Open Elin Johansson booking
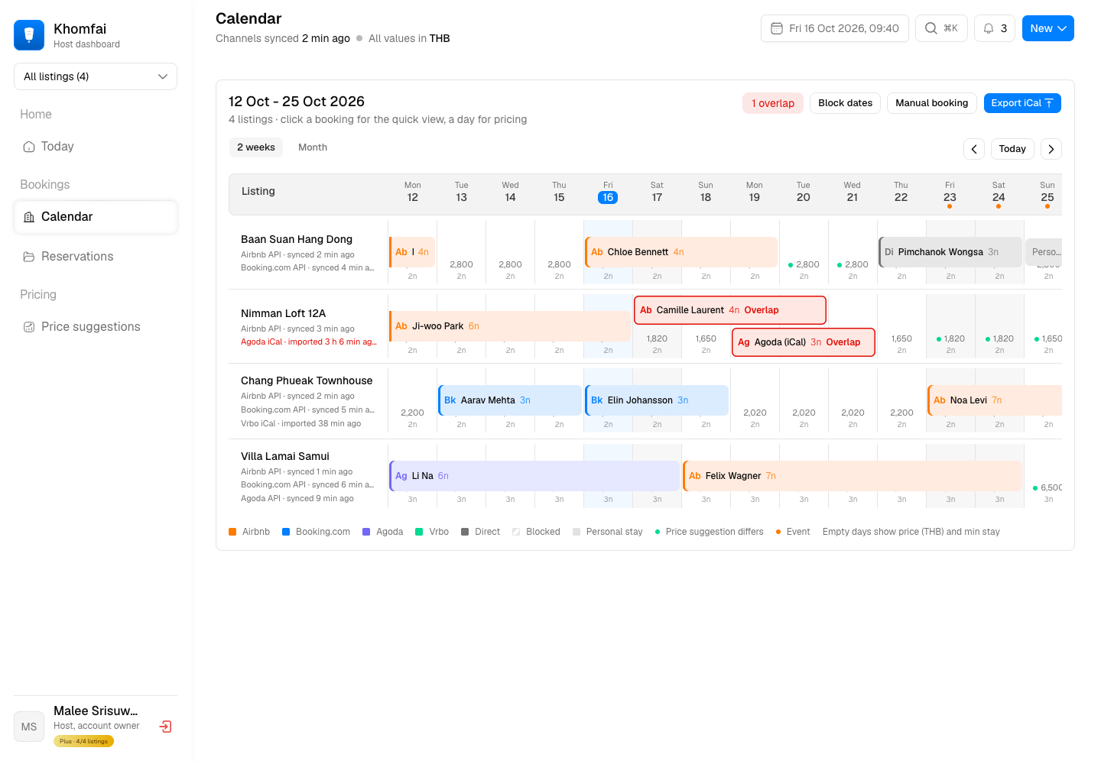The image size is (1101, 764). click(657, 400)
